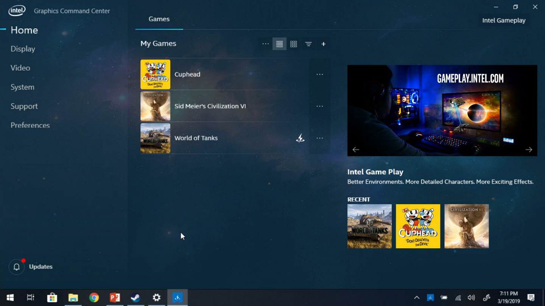
Task: Select the Games tab
Action: [159, 19]
